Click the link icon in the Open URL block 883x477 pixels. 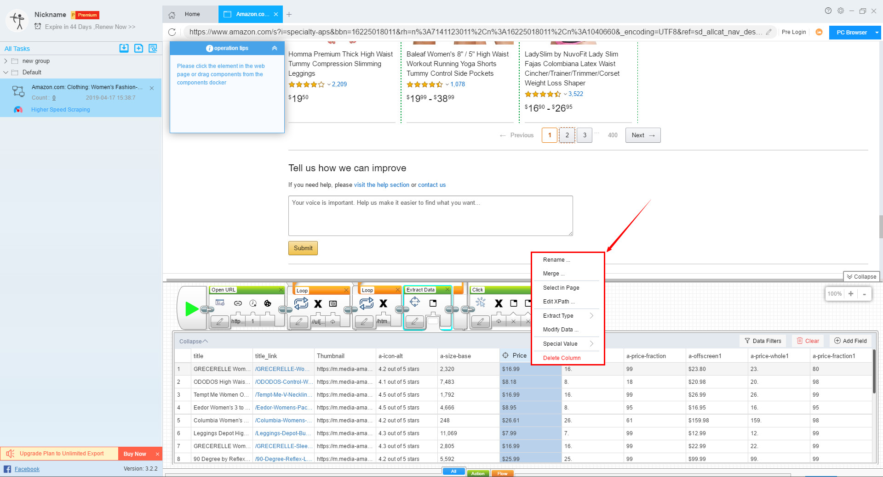[x=238, y=303]
